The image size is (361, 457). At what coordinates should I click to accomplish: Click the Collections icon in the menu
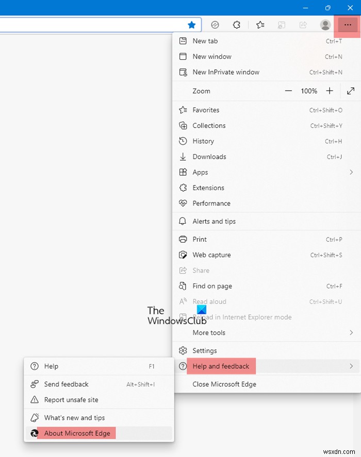click(183, 125)
